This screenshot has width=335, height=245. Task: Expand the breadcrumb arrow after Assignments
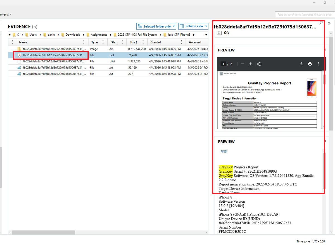111,35
